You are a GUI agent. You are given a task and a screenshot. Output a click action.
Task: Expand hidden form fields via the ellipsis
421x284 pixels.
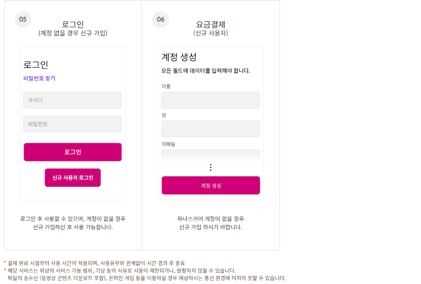coord(211,167)
